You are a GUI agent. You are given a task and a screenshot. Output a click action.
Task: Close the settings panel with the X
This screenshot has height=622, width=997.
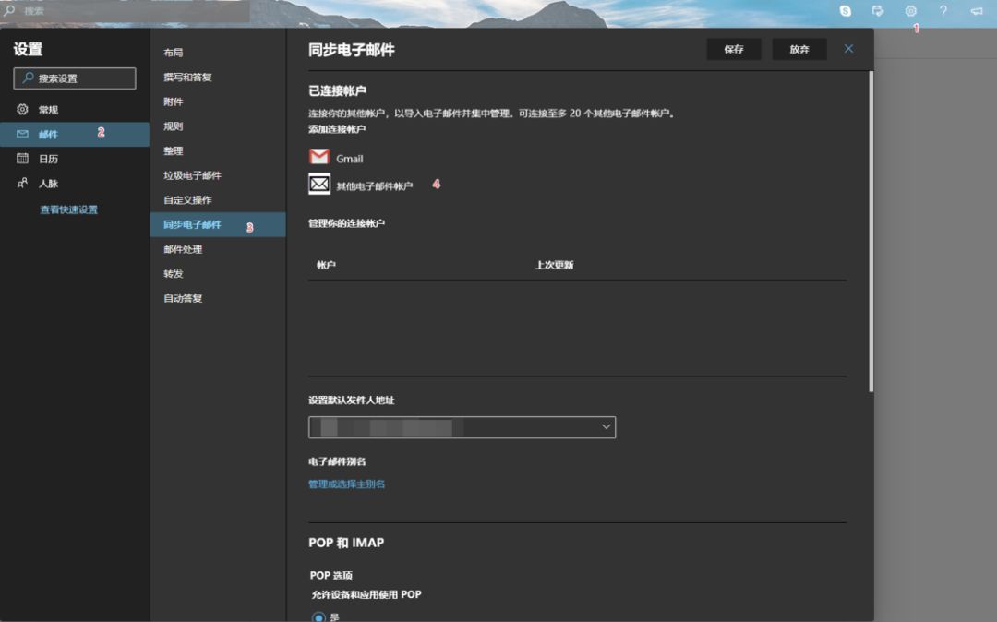849,49
